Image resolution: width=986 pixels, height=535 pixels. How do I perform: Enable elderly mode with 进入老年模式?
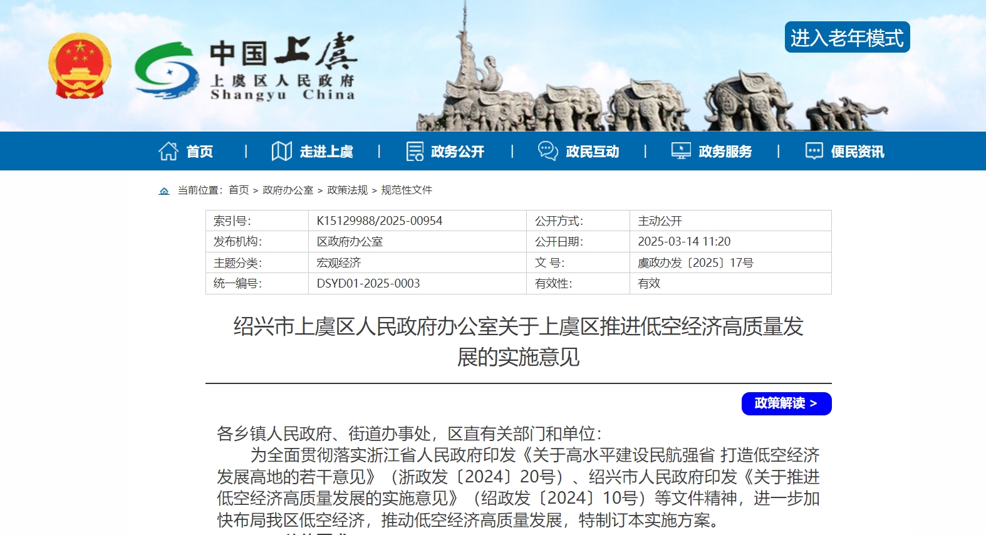click(x=847, y=38)
